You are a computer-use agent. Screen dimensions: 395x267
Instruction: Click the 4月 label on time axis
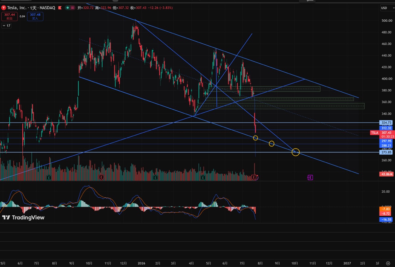point(191,263)
